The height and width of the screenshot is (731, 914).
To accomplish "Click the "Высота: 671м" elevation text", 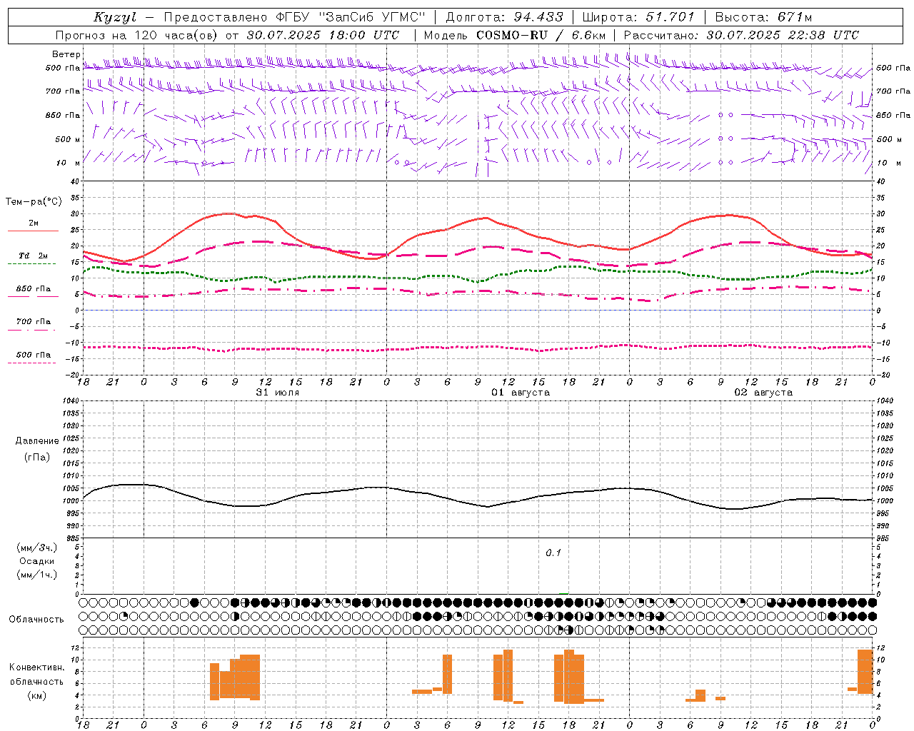I will [763, 17].
